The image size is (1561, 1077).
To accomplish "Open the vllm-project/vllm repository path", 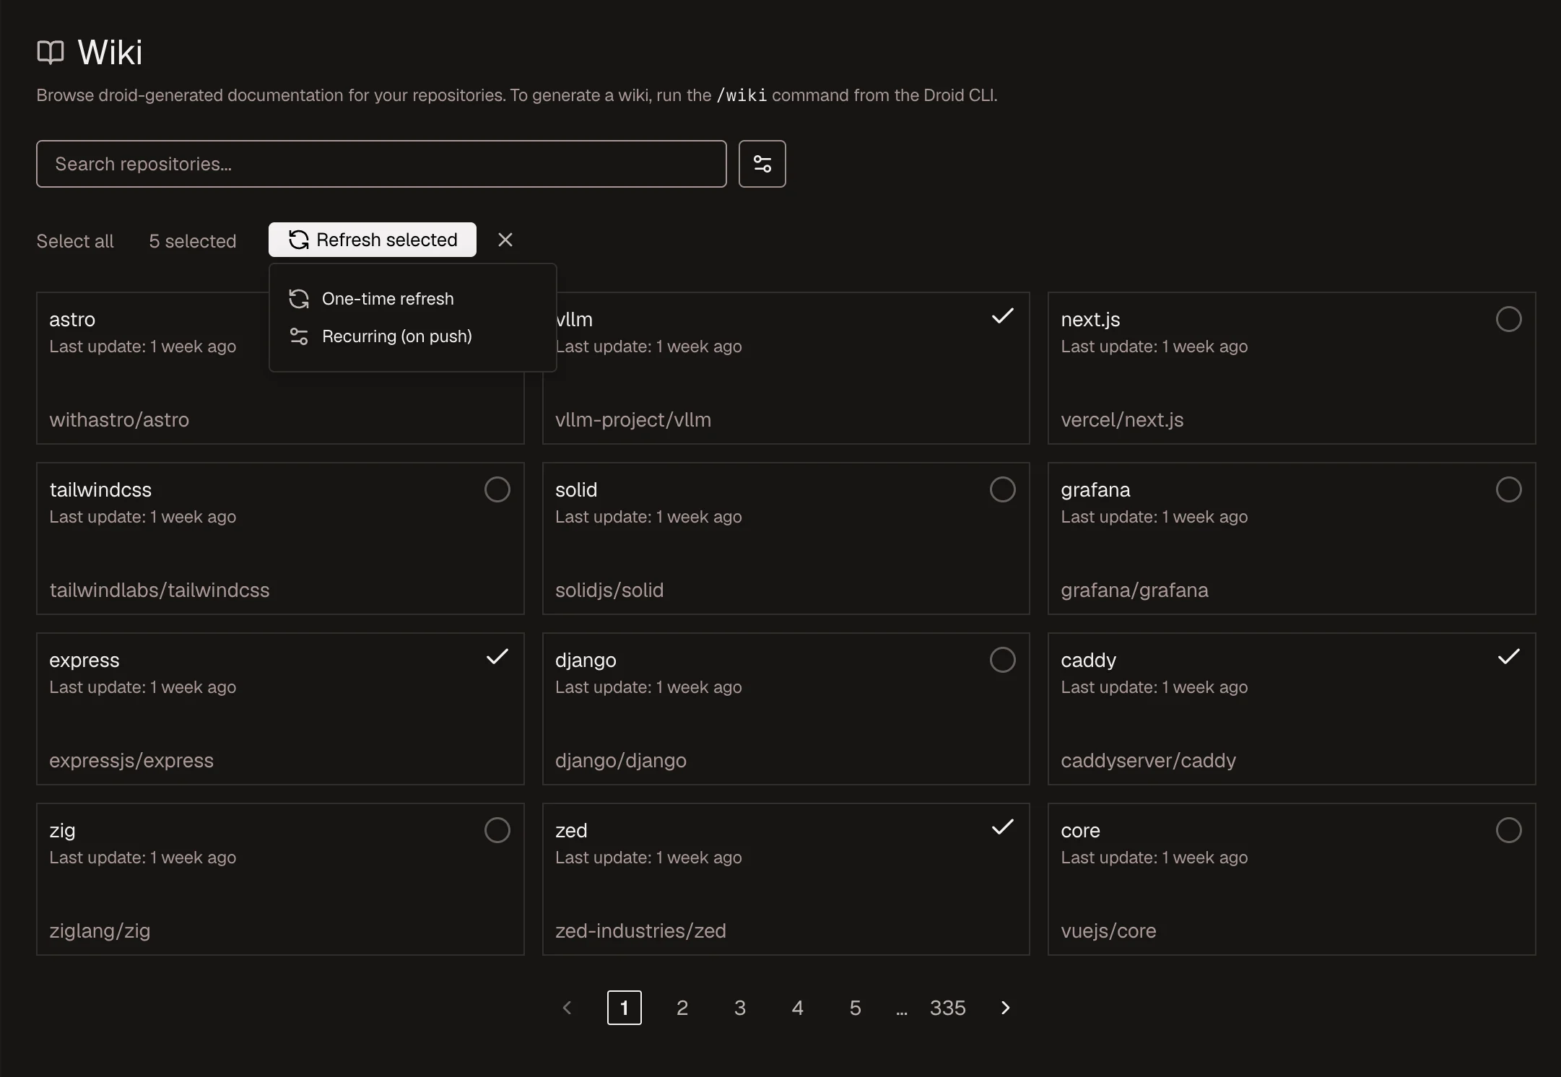I will pos(633,420).
